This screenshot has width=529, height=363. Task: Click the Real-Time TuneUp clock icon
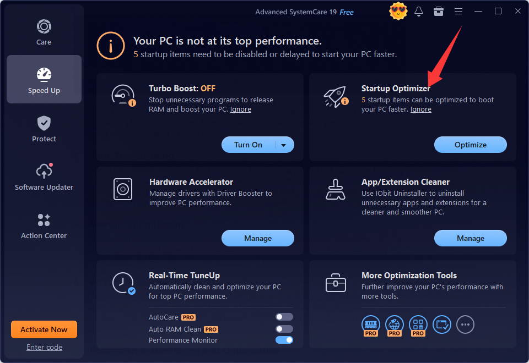click(x=123, y=283)
